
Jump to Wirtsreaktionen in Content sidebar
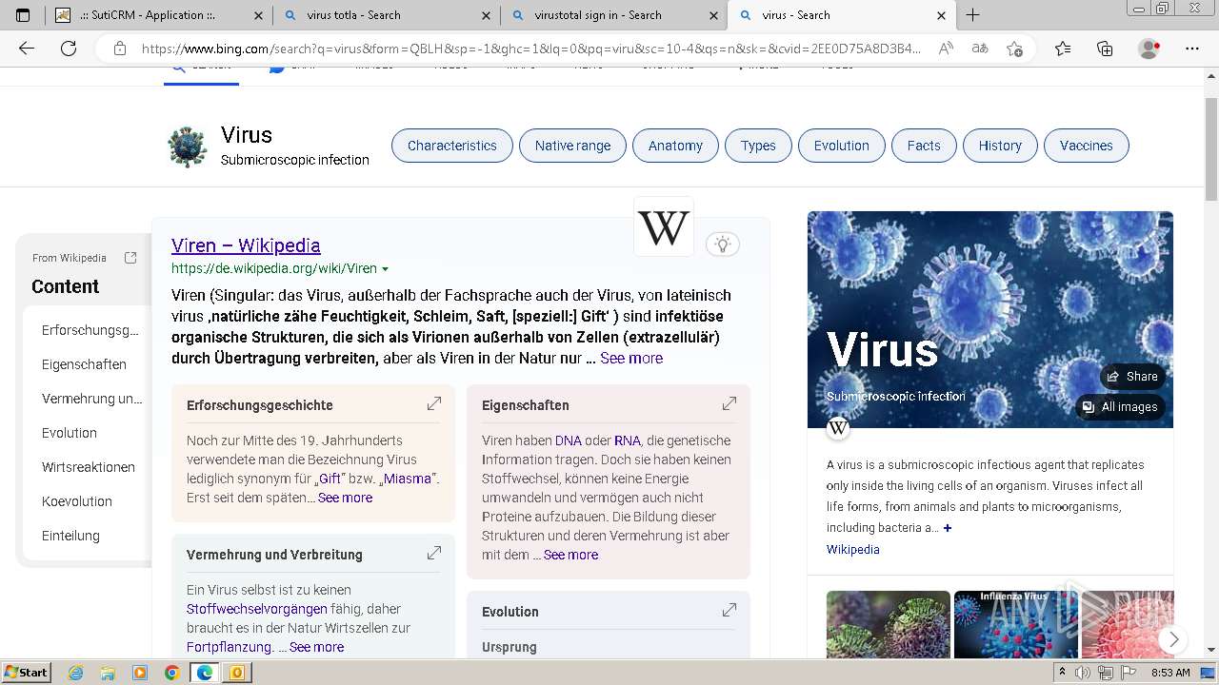point(89,467)
